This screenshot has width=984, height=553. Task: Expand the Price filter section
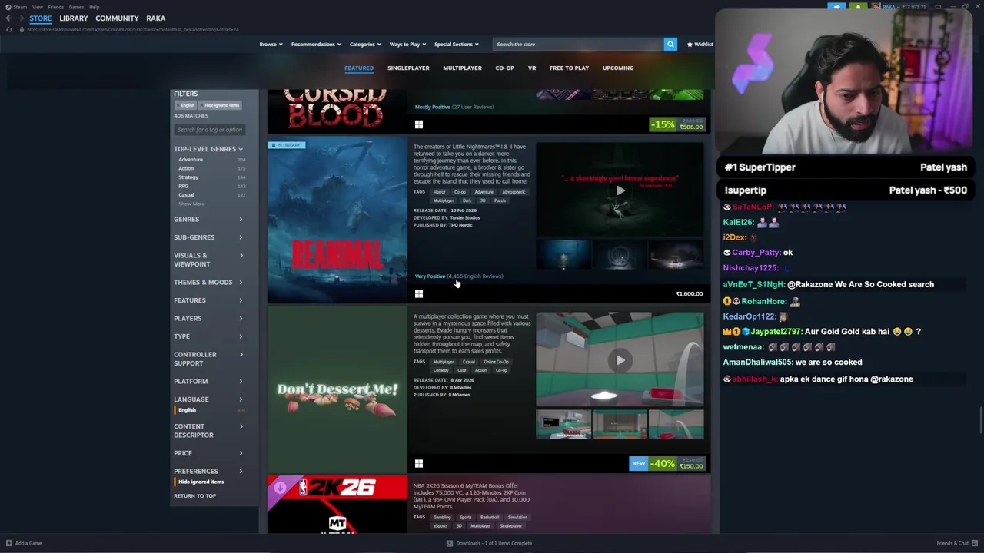[208, 453]
